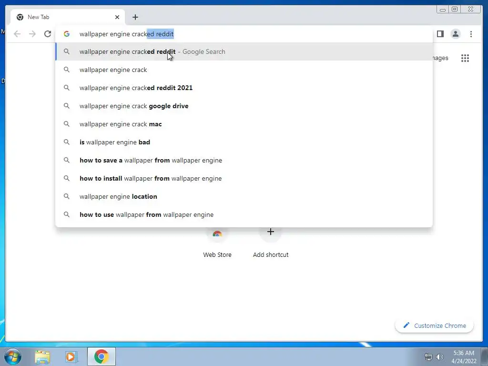Close the New Tab tab
The height and width of the screenshot is (366, 488).
117,17
